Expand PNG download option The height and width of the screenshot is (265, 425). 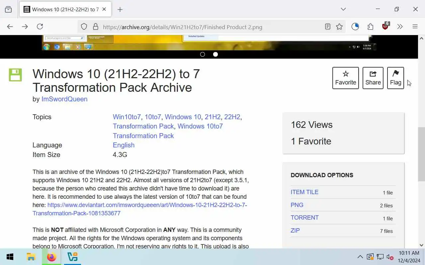click(297, 205)
